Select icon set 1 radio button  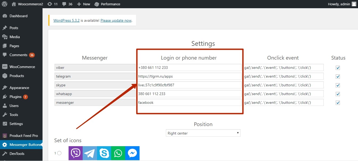[59, 153]
